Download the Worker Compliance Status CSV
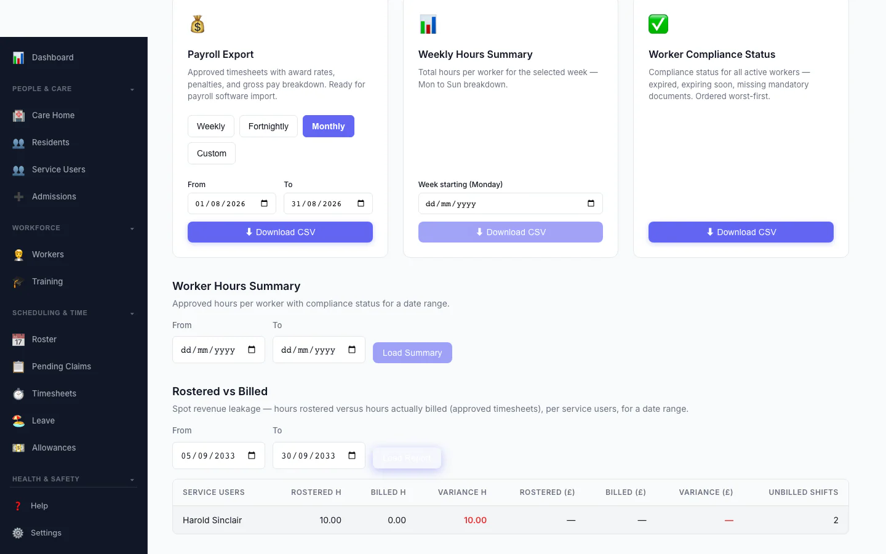886x554 pixels. point(741,232)
